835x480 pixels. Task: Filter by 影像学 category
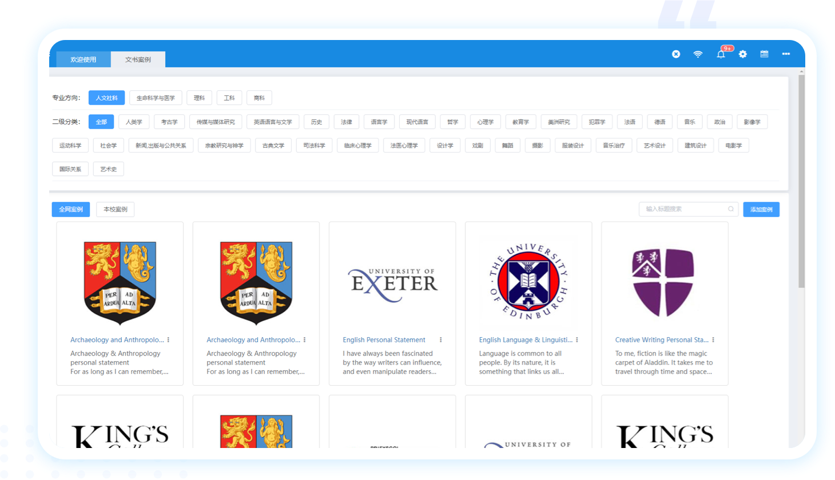tap(752, 122)
